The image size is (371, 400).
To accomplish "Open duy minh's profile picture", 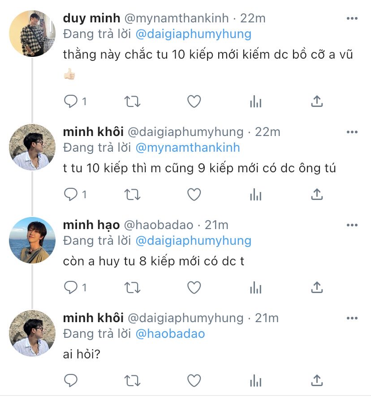I will pos(32,34).
